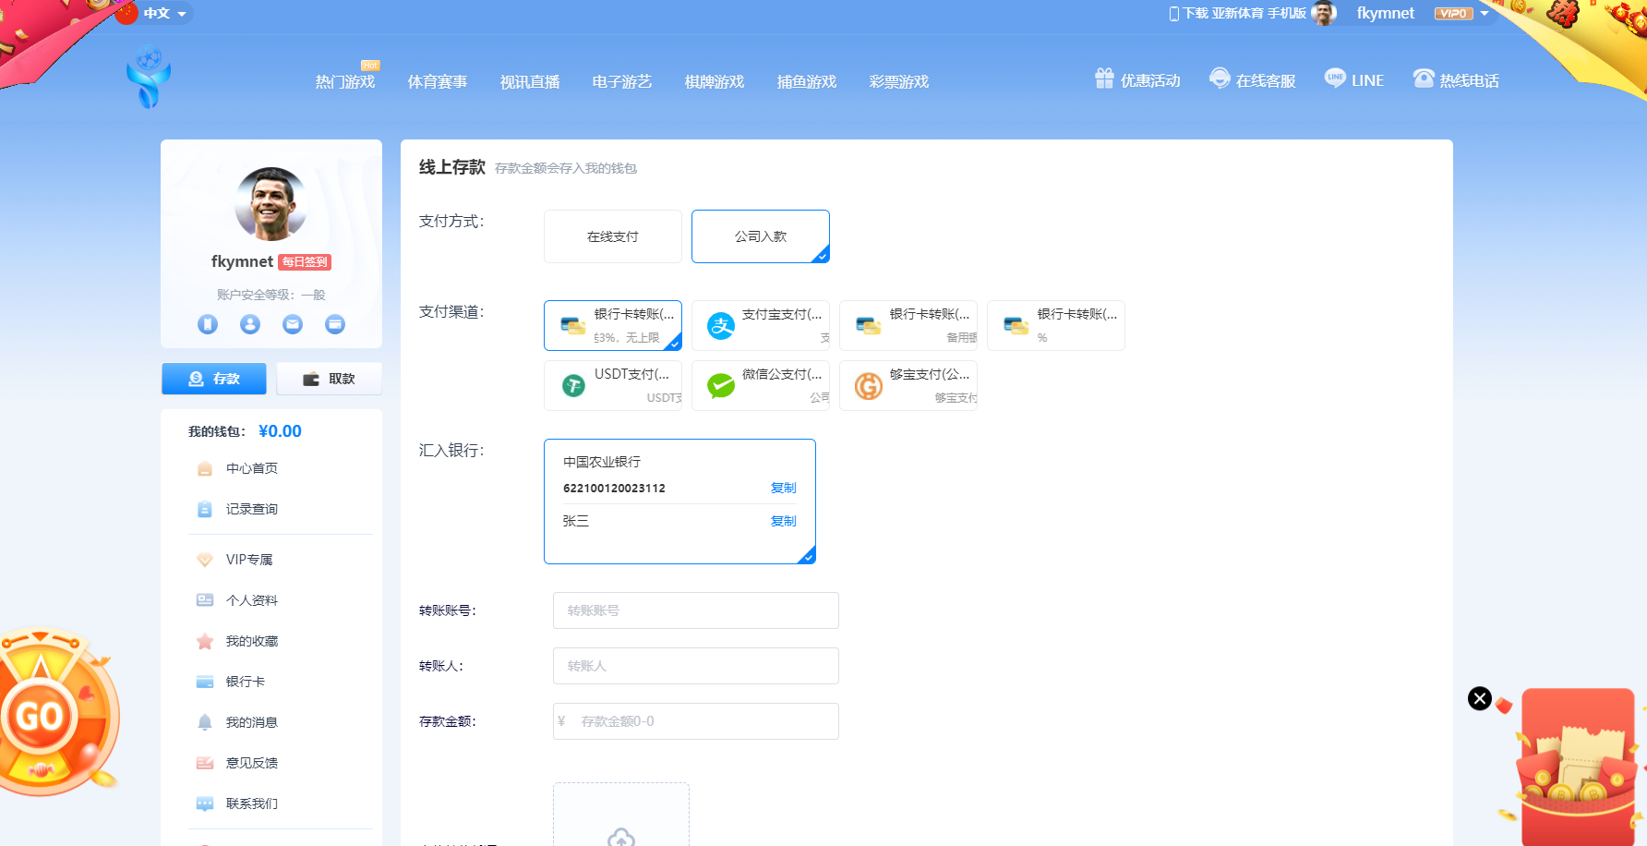Select the 支付宝支付 Alipay payment channel
This screenshot has height=846, width=1647.
point(760,325)
